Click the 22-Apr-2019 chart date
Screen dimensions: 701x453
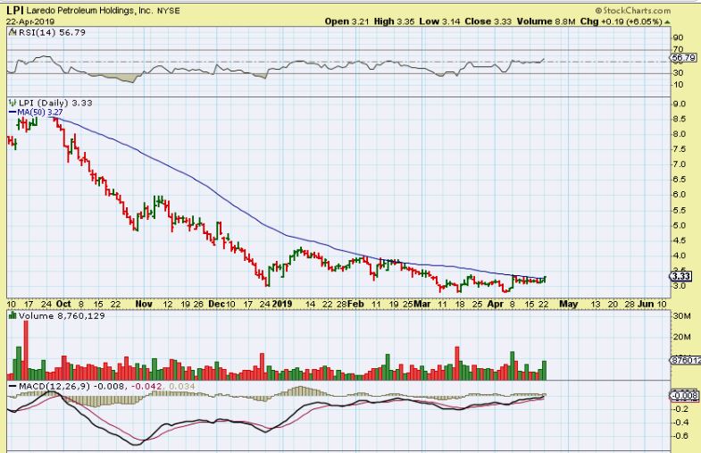(30, 21)
